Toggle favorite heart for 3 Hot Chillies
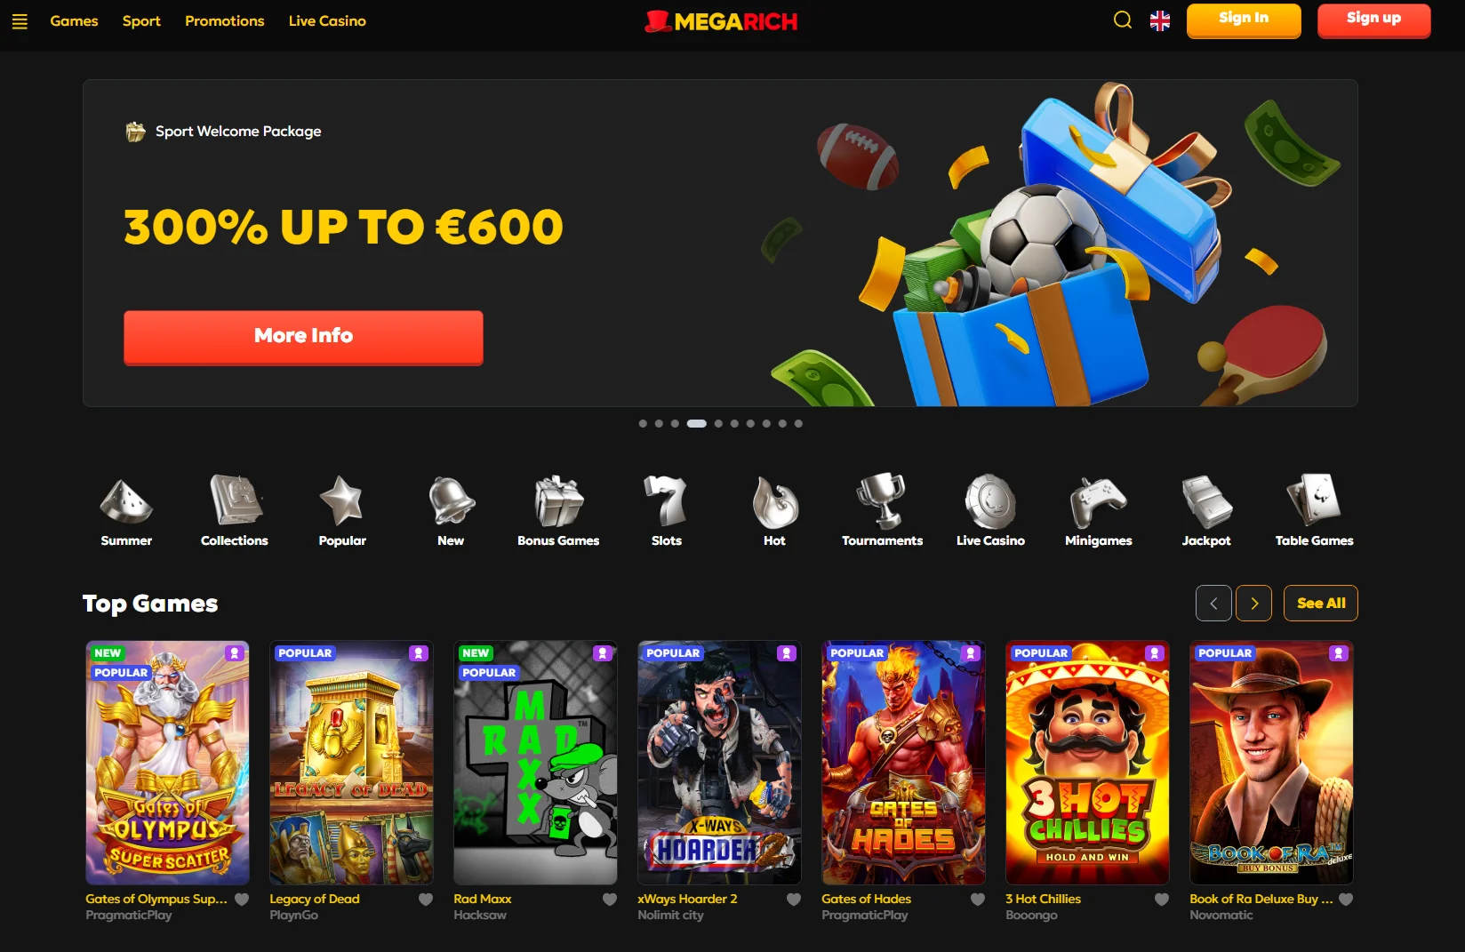Image resolution: width=1465 pixels, height=952 pixels. (x=1162, y=900)
